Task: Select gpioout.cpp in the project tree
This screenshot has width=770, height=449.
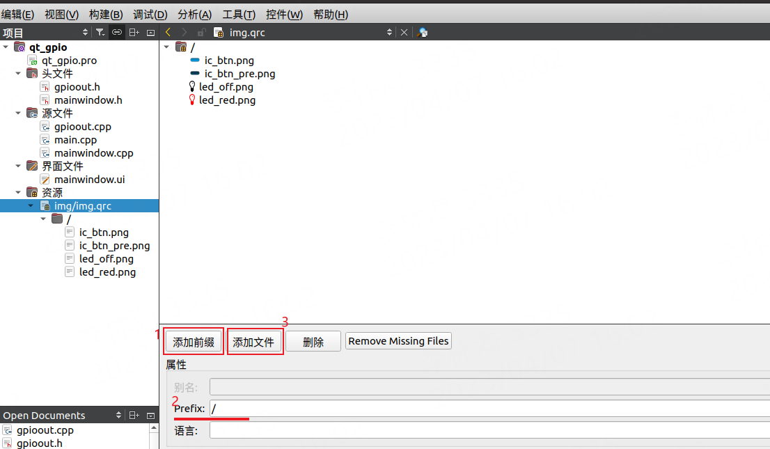Action: pyautogui.click(x=82, y=127)
